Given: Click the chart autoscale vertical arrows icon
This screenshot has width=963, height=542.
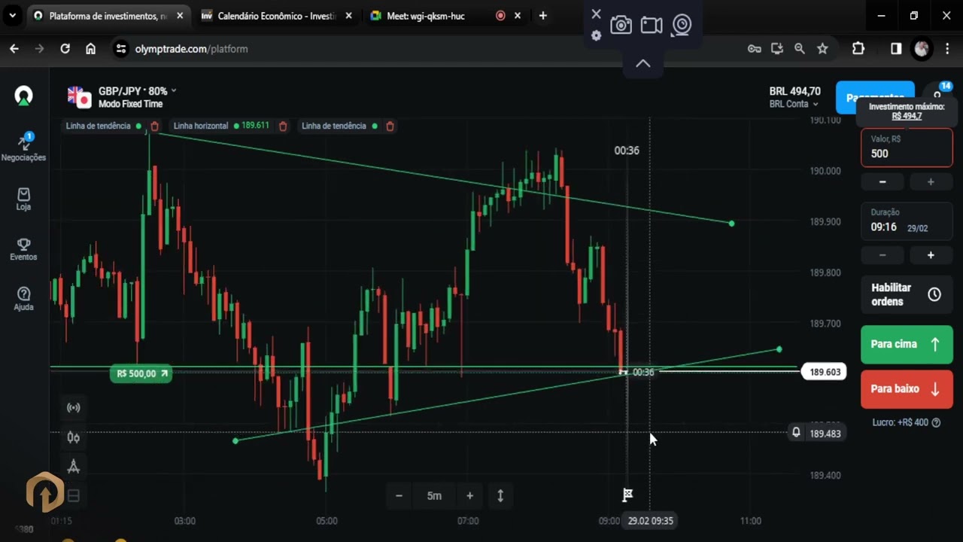Looking at the screenshot, I should coord(500,495).
